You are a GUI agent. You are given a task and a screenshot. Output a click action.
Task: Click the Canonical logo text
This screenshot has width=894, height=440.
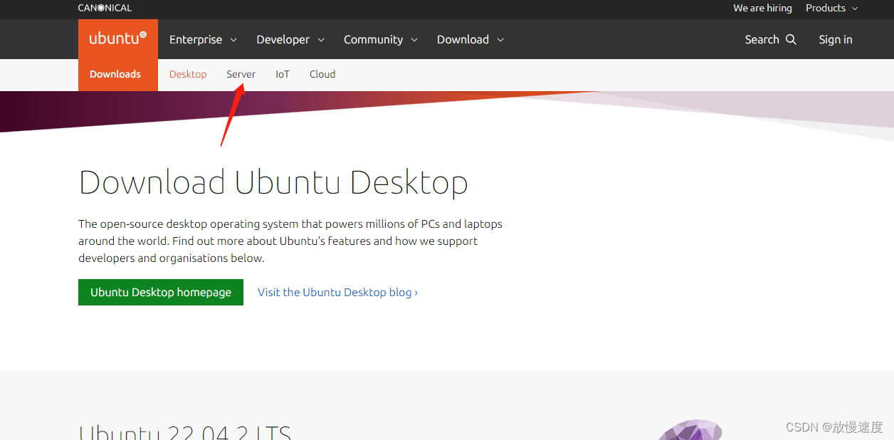105,8
